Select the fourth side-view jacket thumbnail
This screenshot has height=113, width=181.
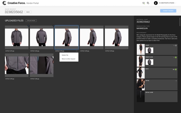coord(92,37)
